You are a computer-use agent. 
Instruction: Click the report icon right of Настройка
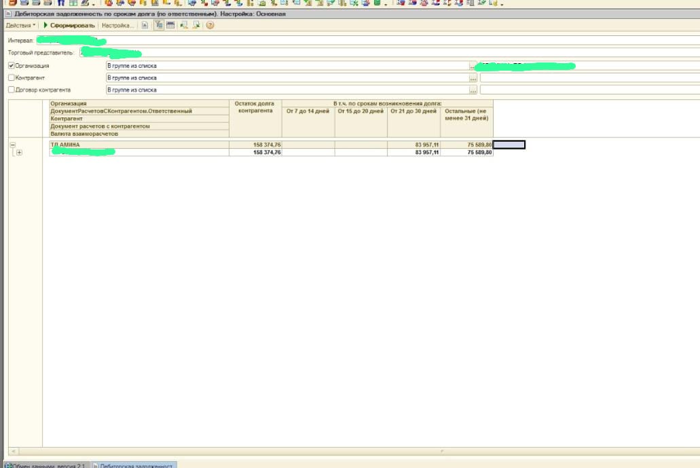tap(145, 25)
